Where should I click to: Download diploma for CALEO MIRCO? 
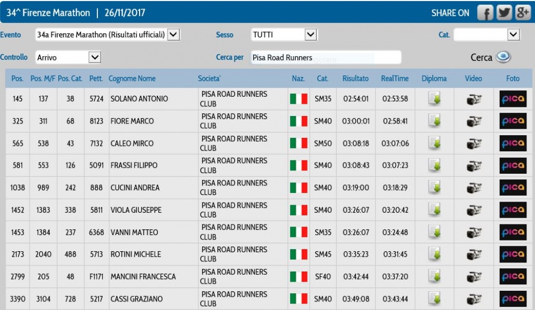click(434, 143)
